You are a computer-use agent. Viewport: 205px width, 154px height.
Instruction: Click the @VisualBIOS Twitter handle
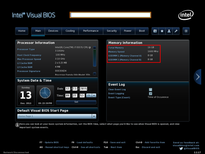pyautogui.click(x=192, y=149)
